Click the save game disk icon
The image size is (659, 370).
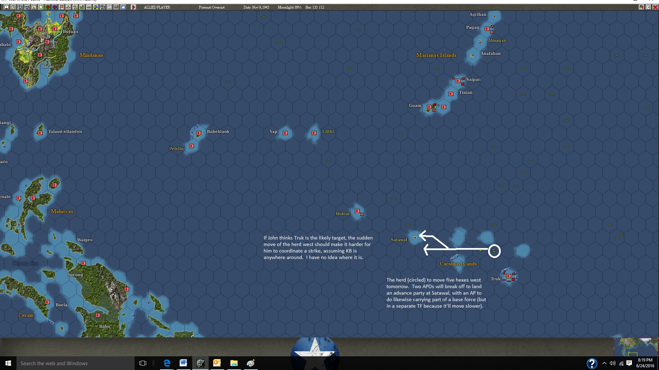coord(6,7)
